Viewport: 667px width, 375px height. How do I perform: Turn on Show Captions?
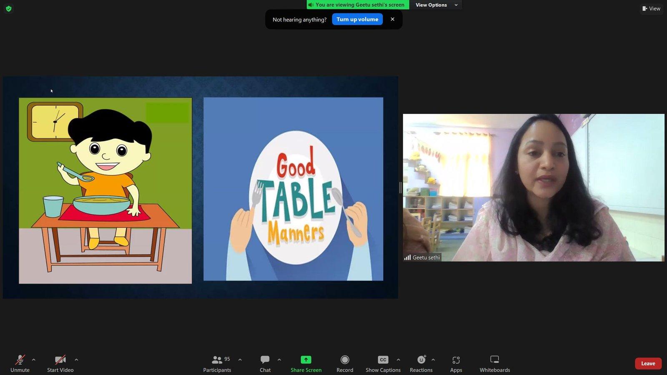[383, 363]
